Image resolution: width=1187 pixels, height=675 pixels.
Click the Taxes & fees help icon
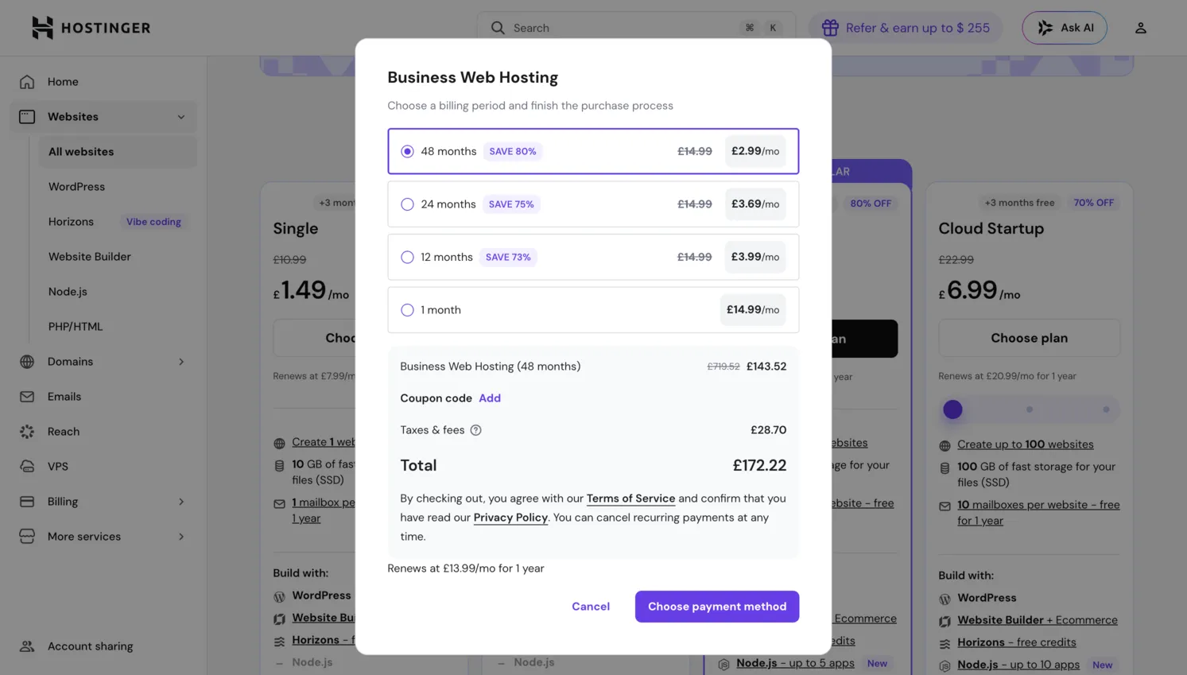pos(475,430)
